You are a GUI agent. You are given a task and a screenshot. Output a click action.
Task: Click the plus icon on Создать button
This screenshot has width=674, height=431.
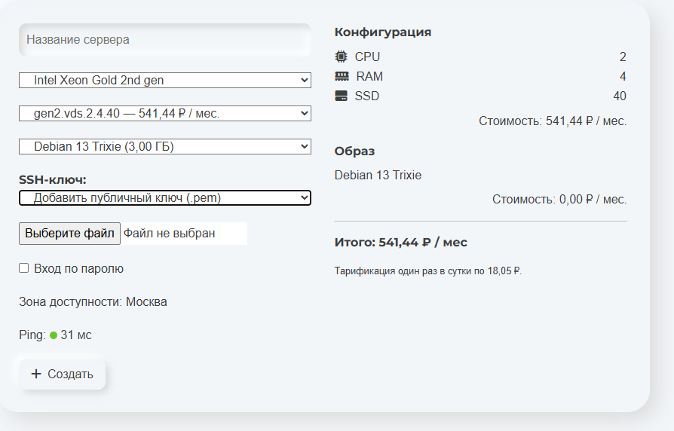pyautogui.click(x=36, y=374)
